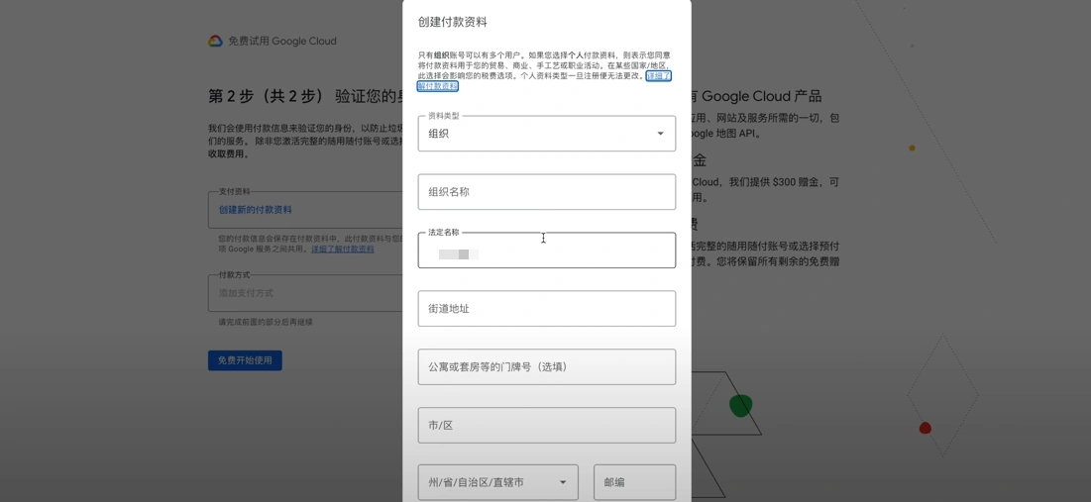This screenshot has width=1091, height=502.
Task: Click into the 法定名称 text field
Action: pos(546,251)
